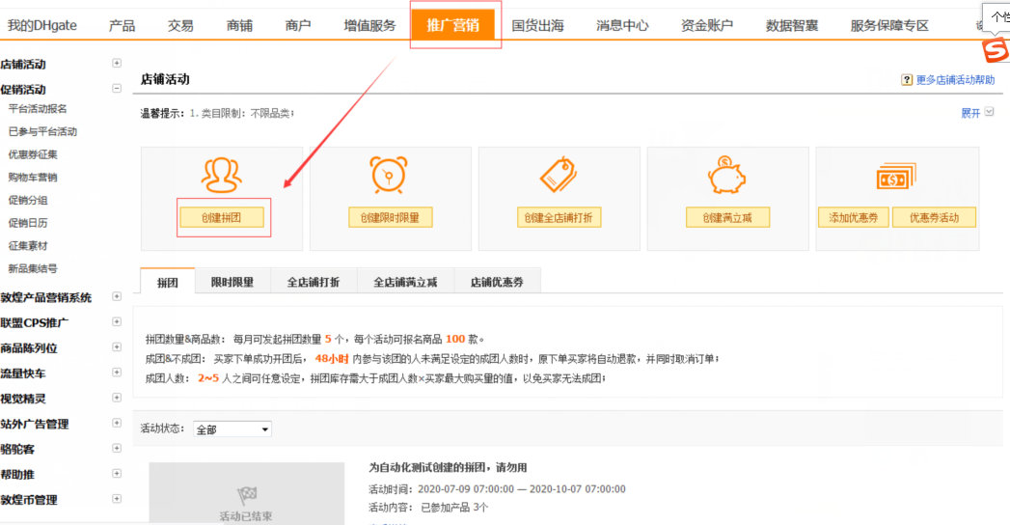Open the 资金账户 top menu
The image size is (1010, 525).
click(x=706, y=26)
